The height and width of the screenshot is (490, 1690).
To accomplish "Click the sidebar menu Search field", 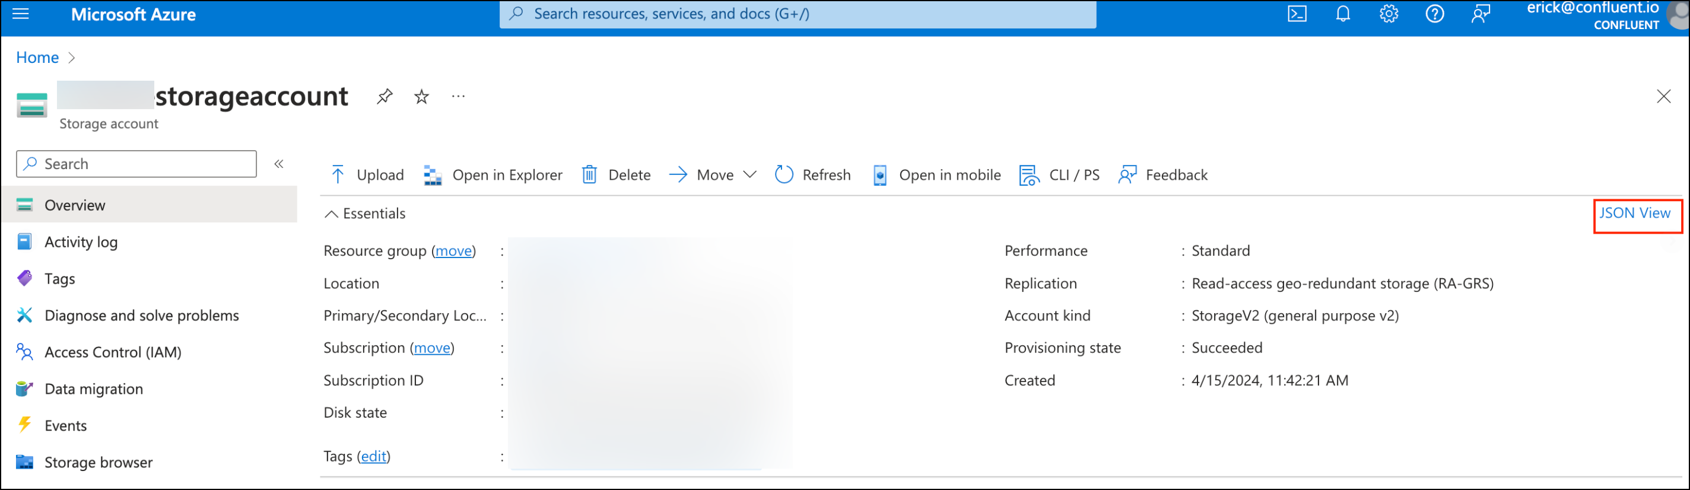I will tap(136, 164).
